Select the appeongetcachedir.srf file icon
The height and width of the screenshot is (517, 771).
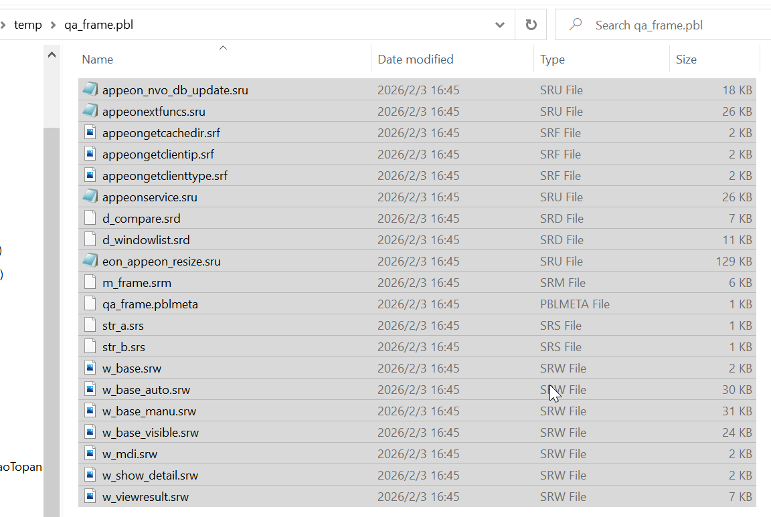coord(90,132)
